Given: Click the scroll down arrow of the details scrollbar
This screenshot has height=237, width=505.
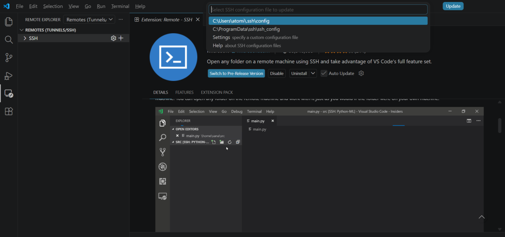Looking at the screenshot, I should pyautogui.click(x=500, y=229).
